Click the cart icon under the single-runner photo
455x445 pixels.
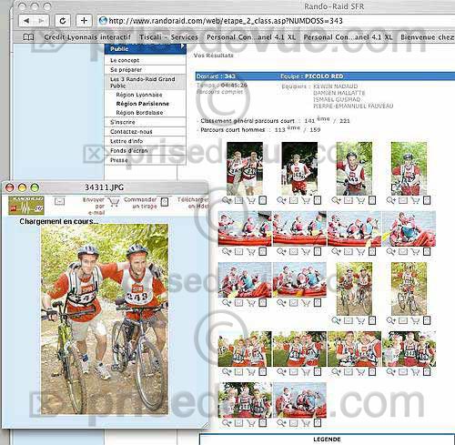pos(306,200)
